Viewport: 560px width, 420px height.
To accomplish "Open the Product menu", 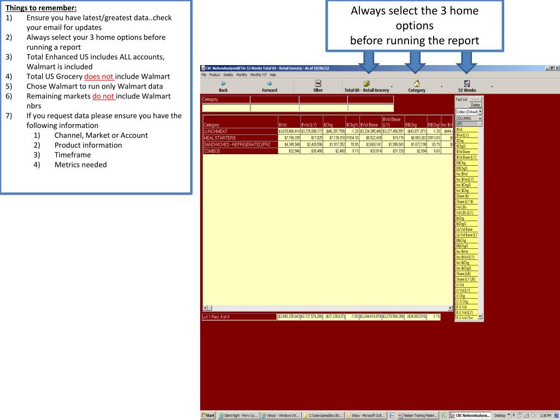I will (x=214, y=75).
